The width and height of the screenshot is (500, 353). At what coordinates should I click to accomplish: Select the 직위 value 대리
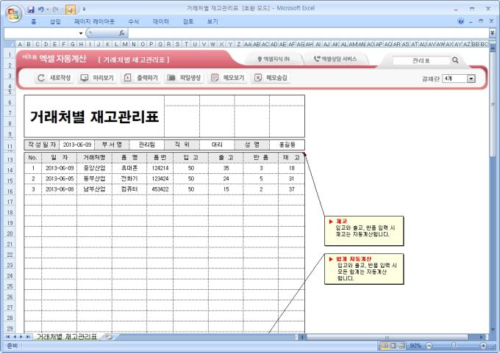point(217,145)
